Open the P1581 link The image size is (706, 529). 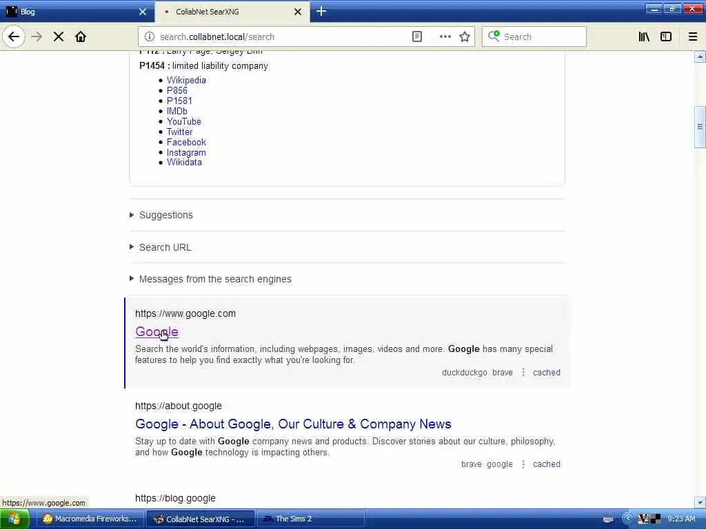pyautogui.click(x=179, y=101)
